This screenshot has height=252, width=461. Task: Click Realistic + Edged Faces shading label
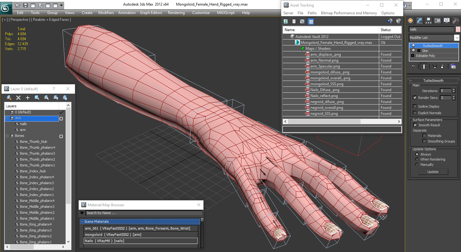51,20
